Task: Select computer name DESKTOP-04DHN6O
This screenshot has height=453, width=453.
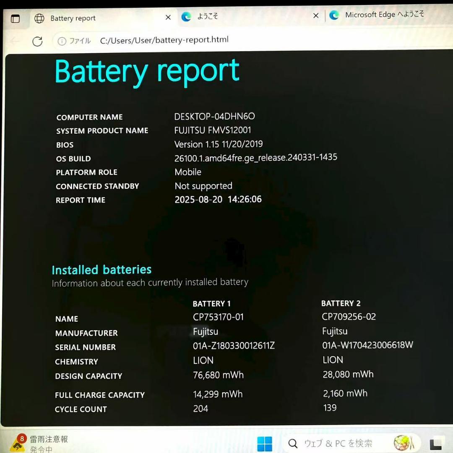Action: [x=214, y=117]
